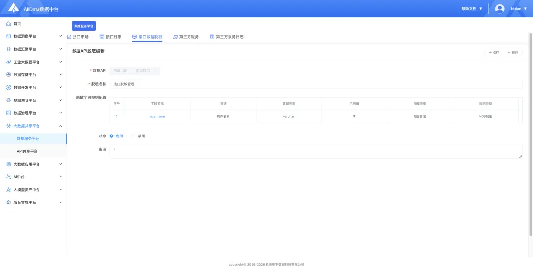Click the 第三方服务日志 tab icon
Screen dimensions: 533x270
click(212, 37)
